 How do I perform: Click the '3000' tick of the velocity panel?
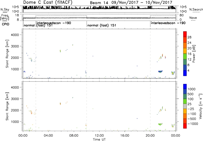[x=15, y=99]
